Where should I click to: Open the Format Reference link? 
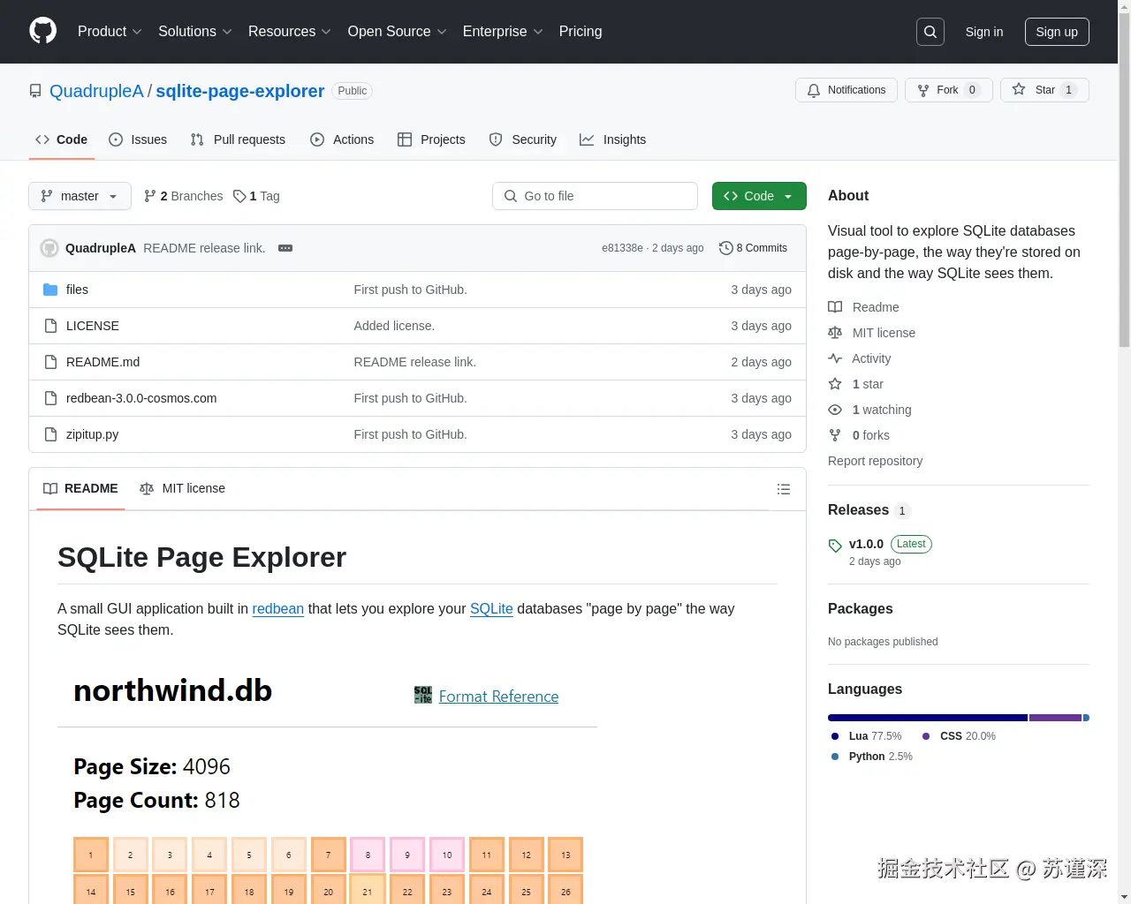click(498, 696)
